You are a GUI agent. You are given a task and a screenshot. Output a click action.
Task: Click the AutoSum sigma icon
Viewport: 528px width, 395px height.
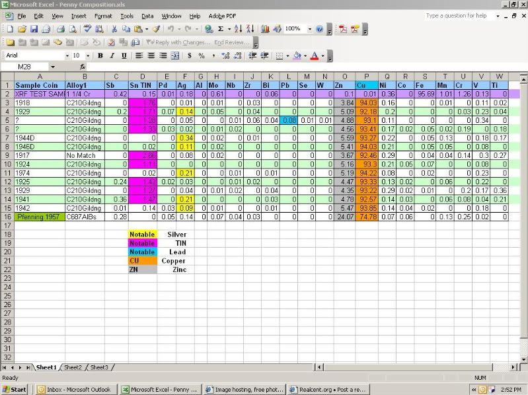[221, 29]
